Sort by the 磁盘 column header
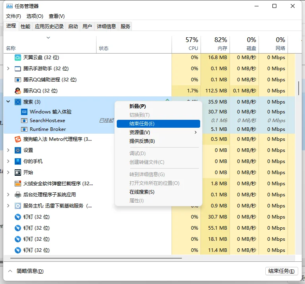This screenshot has width=305, height=284. (244, 44)
